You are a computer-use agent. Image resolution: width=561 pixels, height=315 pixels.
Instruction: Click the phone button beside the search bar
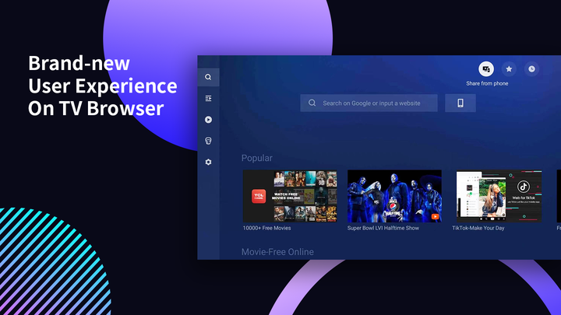(x=460, y=103)
